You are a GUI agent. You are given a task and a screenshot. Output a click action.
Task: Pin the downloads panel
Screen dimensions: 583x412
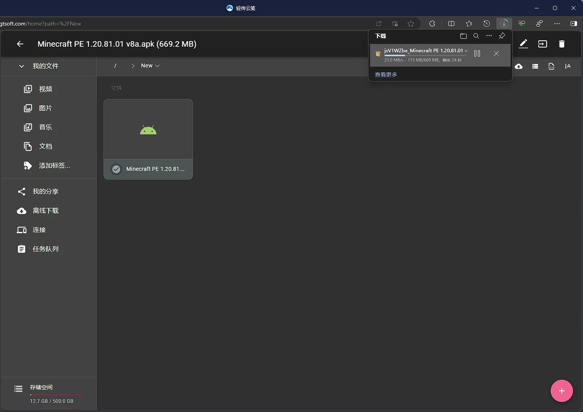point(502,36)
